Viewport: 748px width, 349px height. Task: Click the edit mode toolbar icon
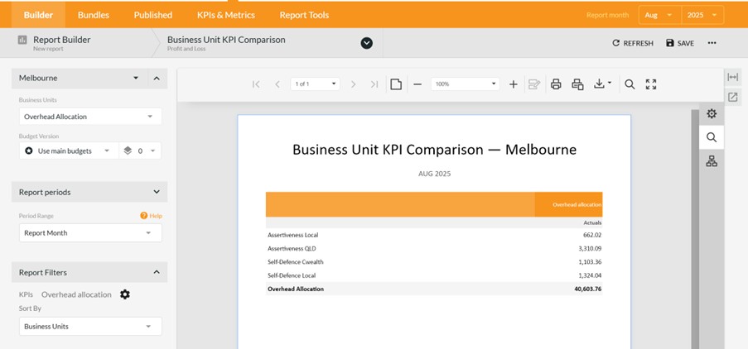[534, 84]
